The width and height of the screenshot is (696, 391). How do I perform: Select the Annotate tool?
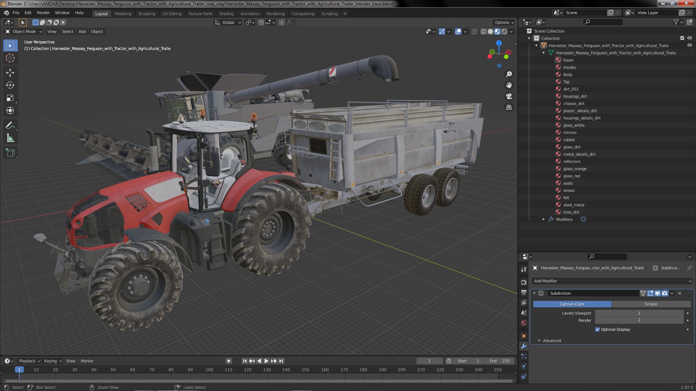tap(10, 125)
